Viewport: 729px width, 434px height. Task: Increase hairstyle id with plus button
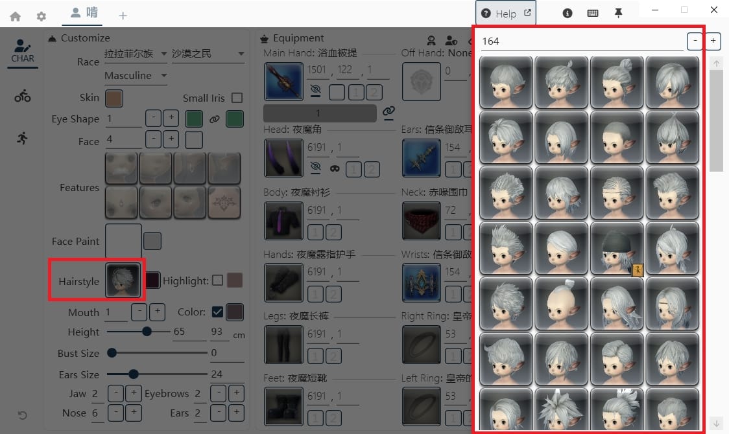point(713,41)
